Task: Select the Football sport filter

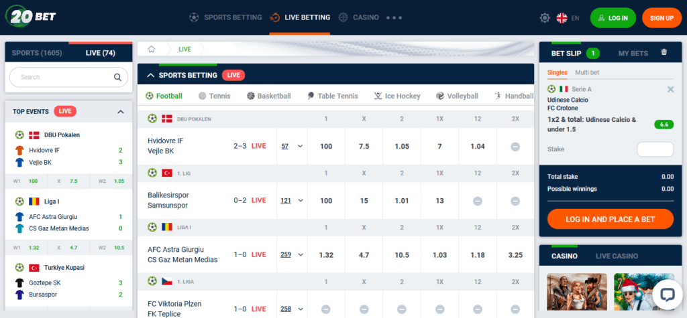Action: pos(164,96)
